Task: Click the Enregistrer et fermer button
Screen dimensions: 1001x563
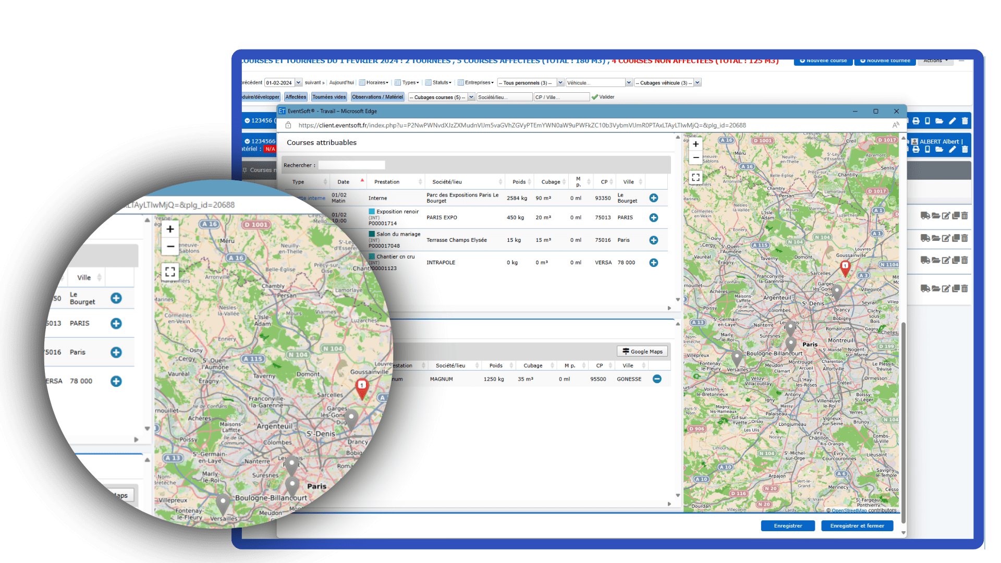Action: [858, 525]
